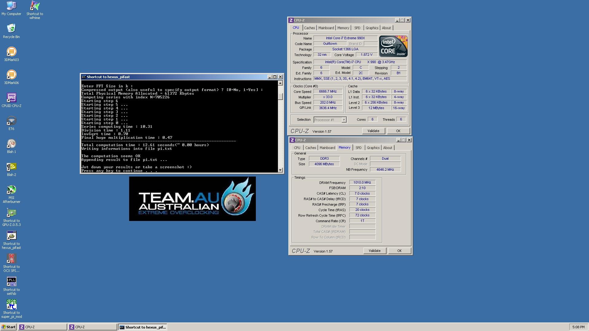Click OK in the lower CPU-Z window

[x=399, y=251]
